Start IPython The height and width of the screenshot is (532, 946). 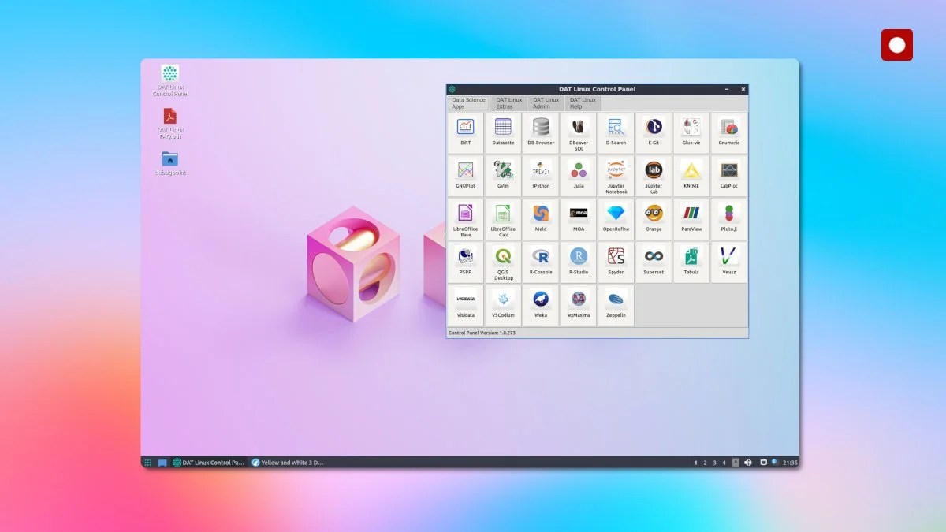click(541, 176)
